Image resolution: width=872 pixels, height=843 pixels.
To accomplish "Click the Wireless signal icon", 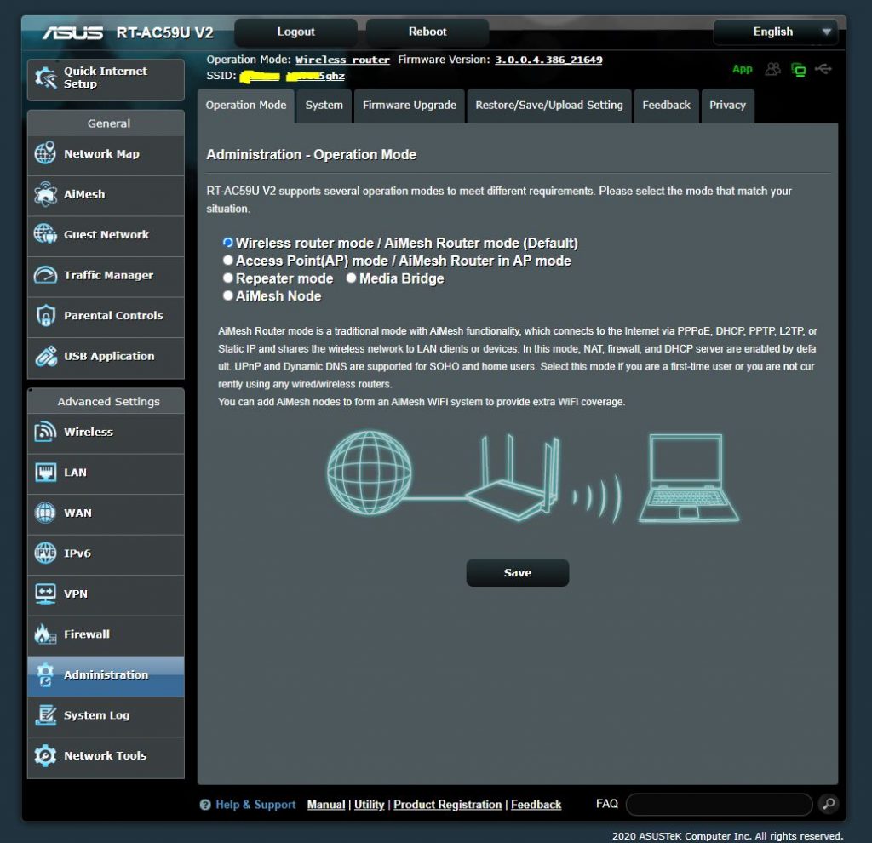I will coord(45,432).
